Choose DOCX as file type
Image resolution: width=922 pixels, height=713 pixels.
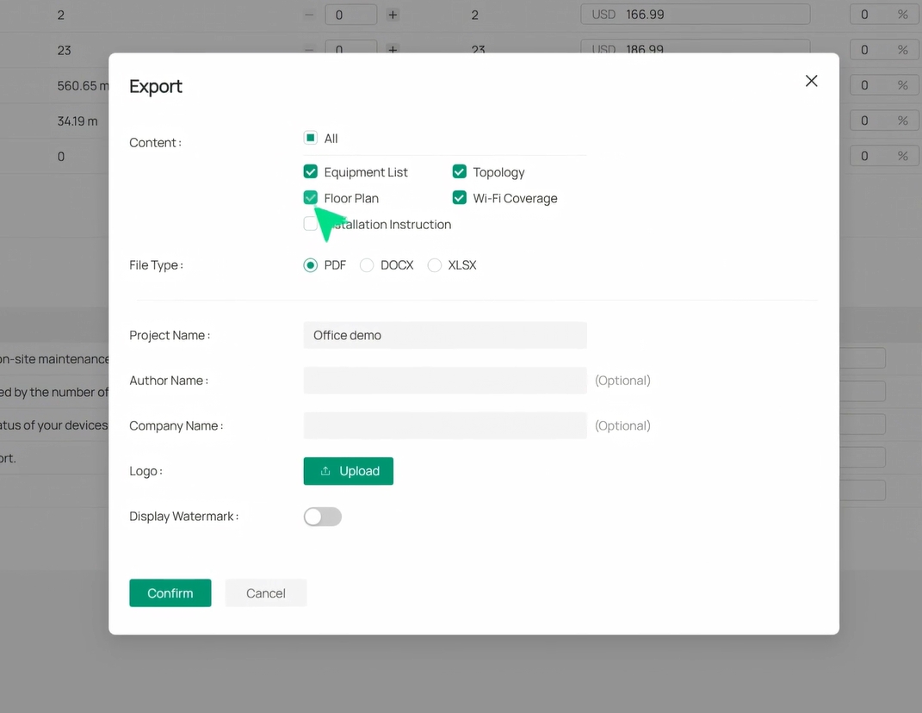pos(367,265)
